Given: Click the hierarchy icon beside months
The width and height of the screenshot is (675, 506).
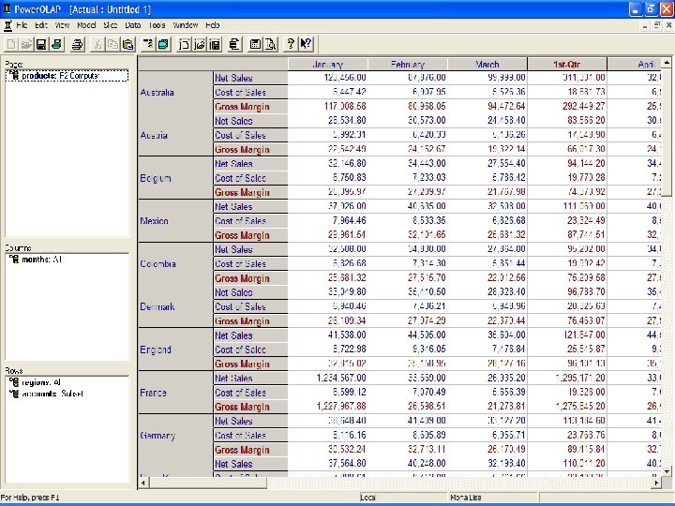Looking at the screenshot, I should [x=14, y=260].
